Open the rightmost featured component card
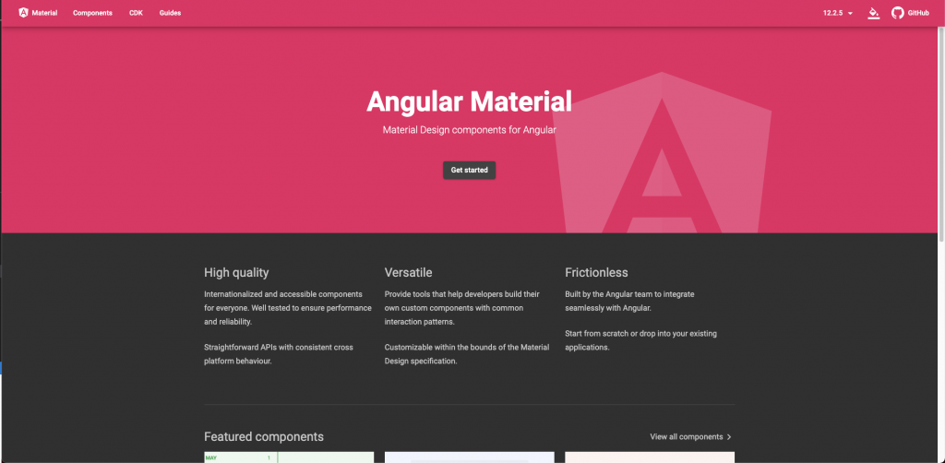The height and width of the screenshot is (463, 945). click(650, 457)
